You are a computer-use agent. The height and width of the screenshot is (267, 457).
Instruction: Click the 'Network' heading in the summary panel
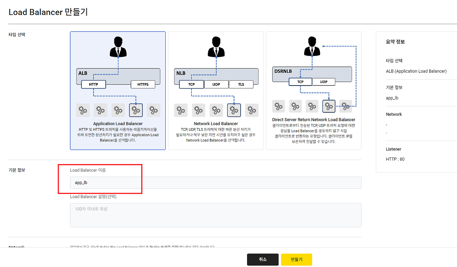tap(394, 114)
